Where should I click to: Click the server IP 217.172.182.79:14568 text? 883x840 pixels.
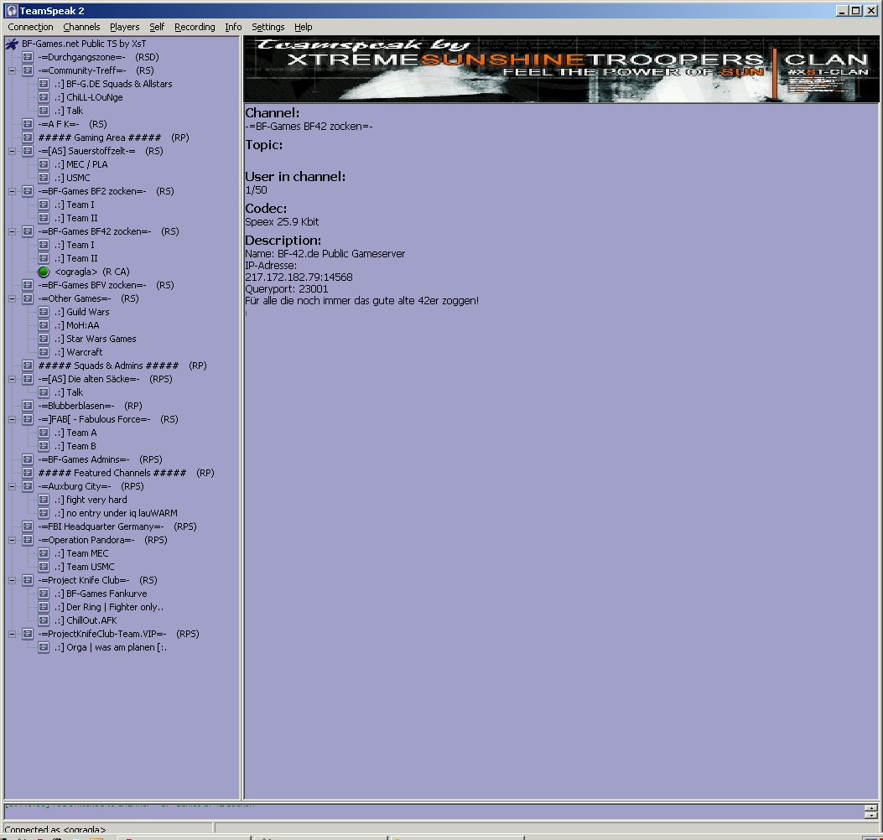[x=299, y=277]
